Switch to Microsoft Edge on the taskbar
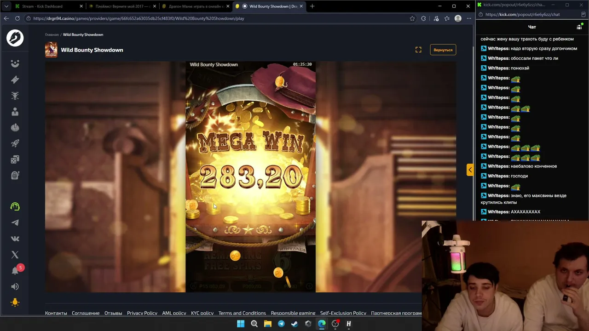Viewport: 589px width, 331px height. point(322,324)
